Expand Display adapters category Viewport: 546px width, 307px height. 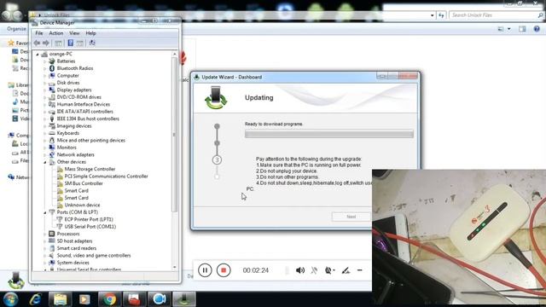pos(45,90)
